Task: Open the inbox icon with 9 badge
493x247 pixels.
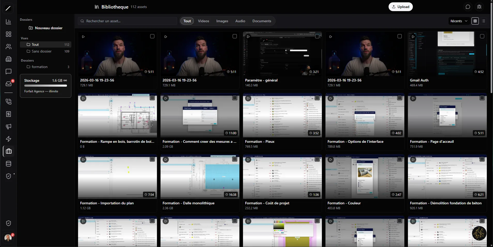Action: tap(9, 84)
